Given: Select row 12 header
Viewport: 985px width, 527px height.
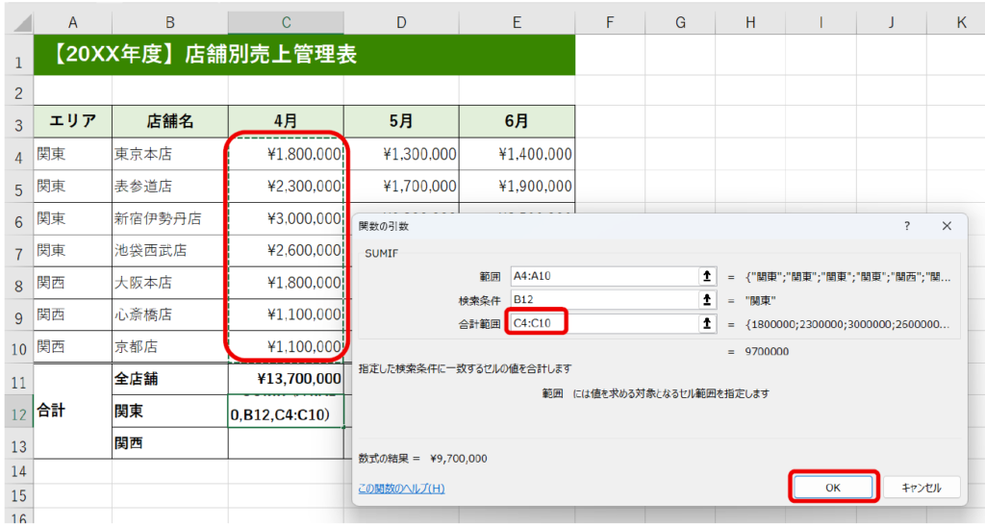Looking at the screenshot, I should tap(16, 412).
